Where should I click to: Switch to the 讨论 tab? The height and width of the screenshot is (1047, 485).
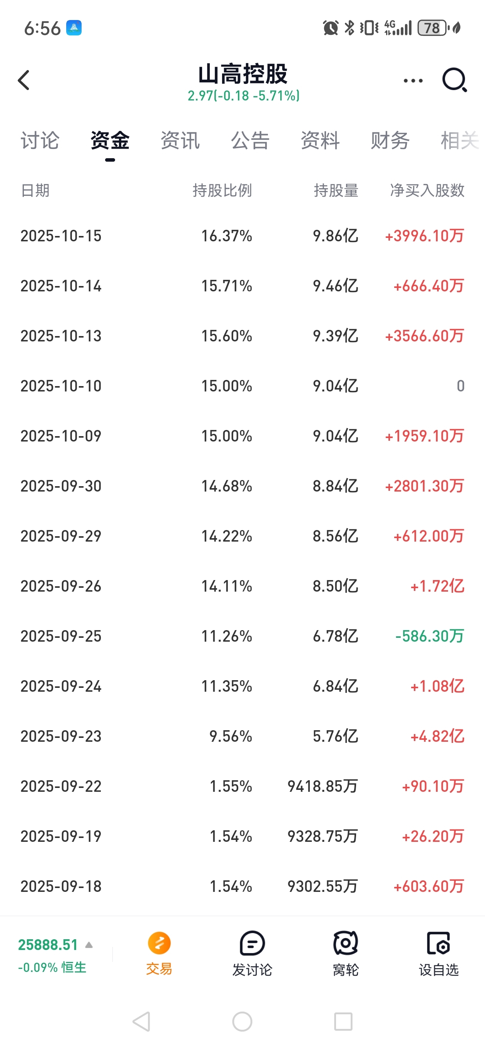coord(40,140)
